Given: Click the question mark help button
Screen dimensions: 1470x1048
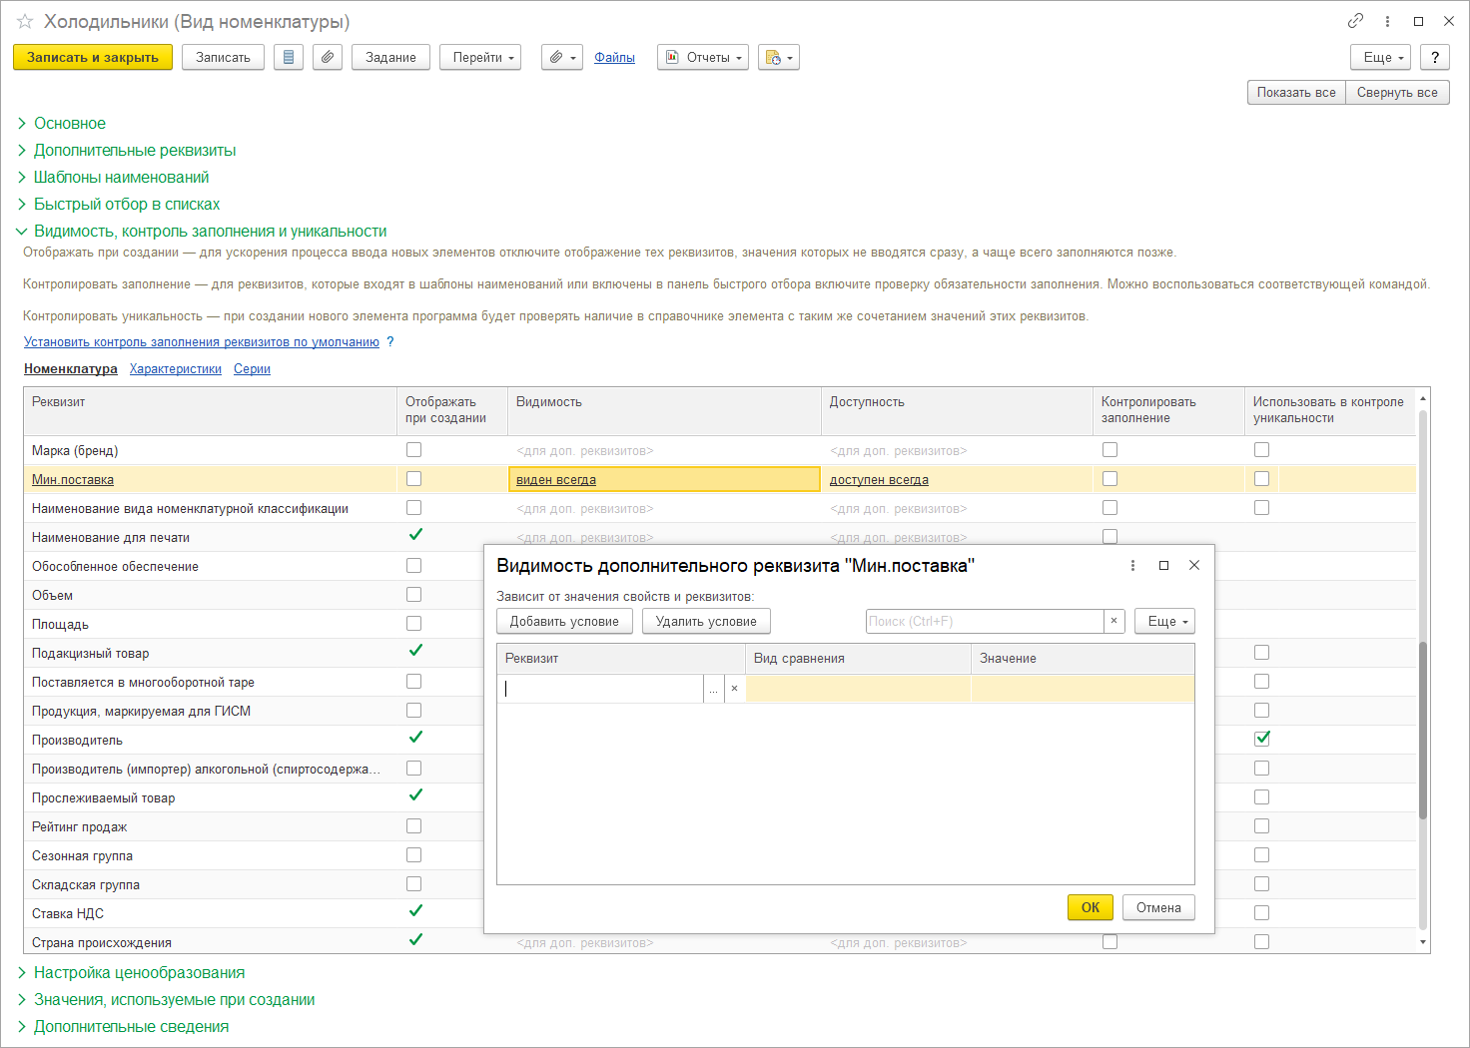Looking at the screenshot, I should pyautogui.click(x=1435, y=58).
